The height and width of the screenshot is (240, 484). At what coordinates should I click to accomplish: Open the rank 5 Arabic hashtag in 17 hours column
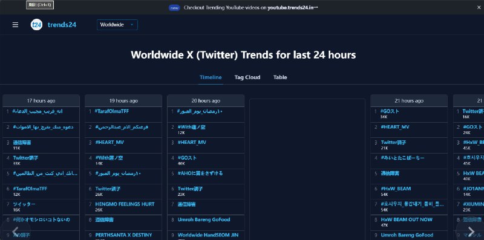[x=45, y=173]
